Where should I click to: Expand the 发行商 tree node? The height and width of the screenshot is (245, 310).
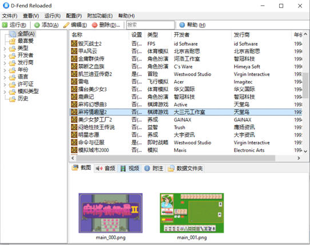(5, 63)
